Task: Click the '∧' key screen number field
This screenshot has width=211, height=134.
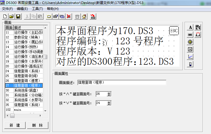Action: click(x=101, y=94)
